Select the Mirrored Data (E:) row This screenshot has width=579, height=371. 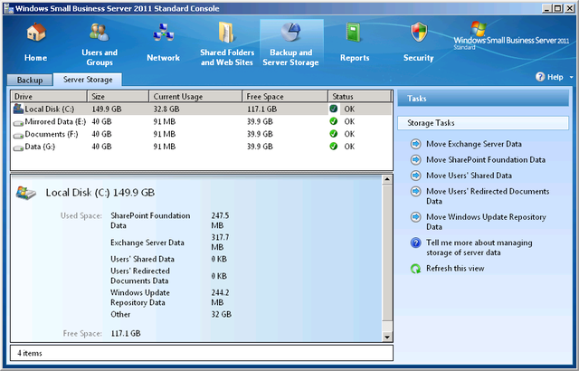(201, 121)
